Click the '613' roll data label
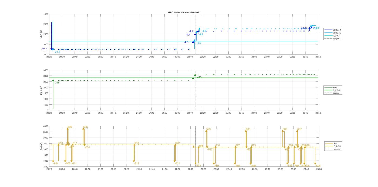This screenshot has width=378, height=187. pyautogui.click(x=60, y=143)
